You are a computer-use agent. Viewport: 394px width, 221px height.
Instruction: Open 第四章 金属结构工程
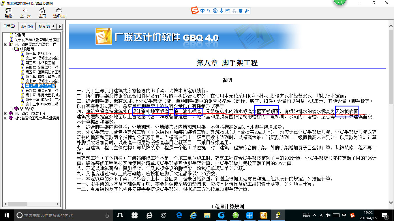(x=42, y=67)
